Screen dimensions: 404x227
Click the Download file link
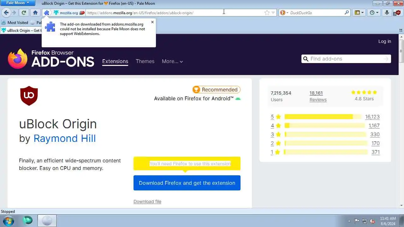pos(147,201)
